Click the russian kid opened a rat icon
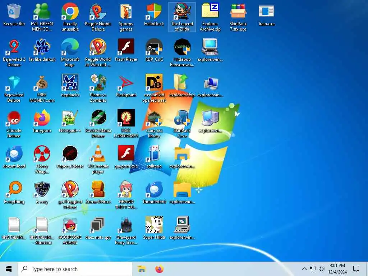Viewport: 368px width, 276px height. tap(154, 83)
